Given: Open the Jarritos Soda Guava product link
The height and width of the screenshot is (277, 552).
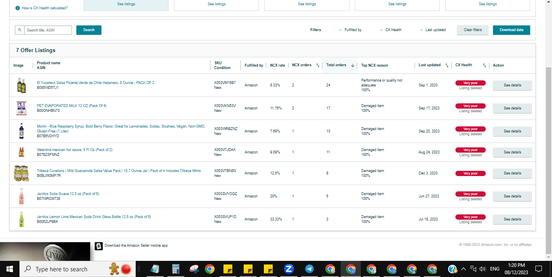Looking at the screenshot, I should (68, 194).
